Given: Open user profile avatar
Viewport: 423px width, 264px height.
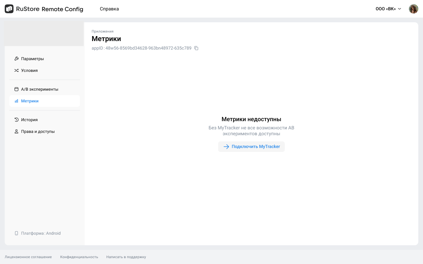Looking at the screenshot, I should (414, 9).
